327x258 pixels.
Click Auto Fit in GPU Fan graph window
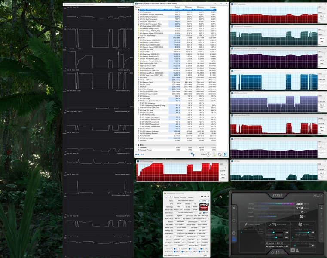[322, 173]
